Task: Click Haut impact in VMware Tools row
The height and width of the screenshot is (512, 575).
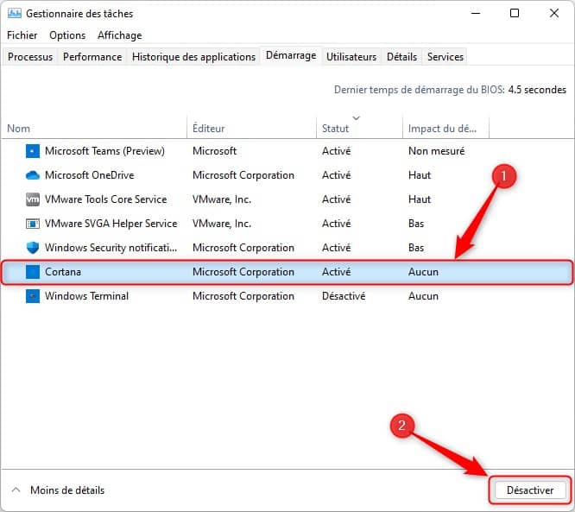Action: point(420,199)
